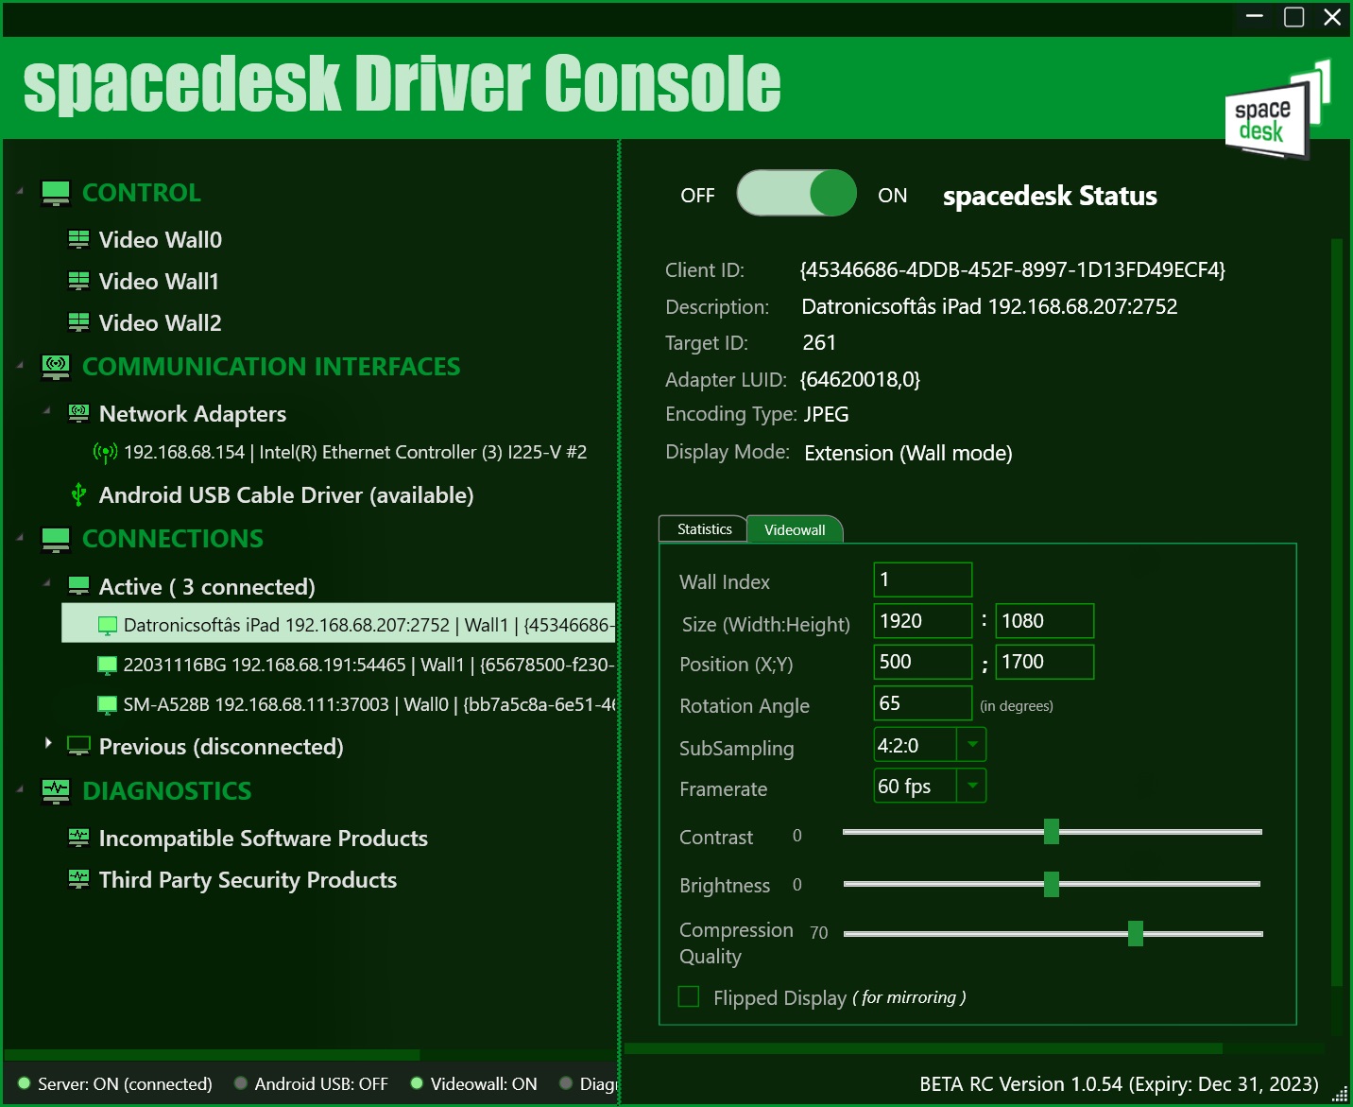Collapse the CONTROL section
Screen dimensions: 1353x1107
20,191
